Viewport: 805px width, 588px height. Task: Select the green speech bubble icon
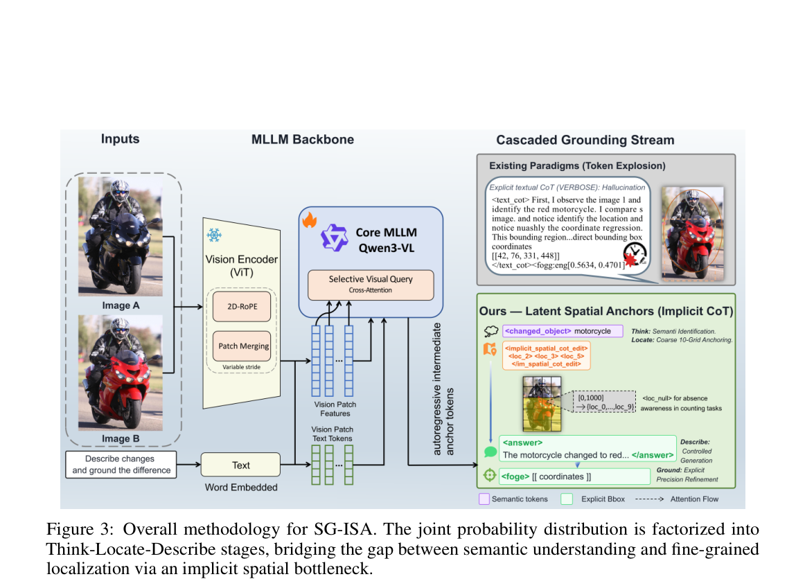(490, 452)
